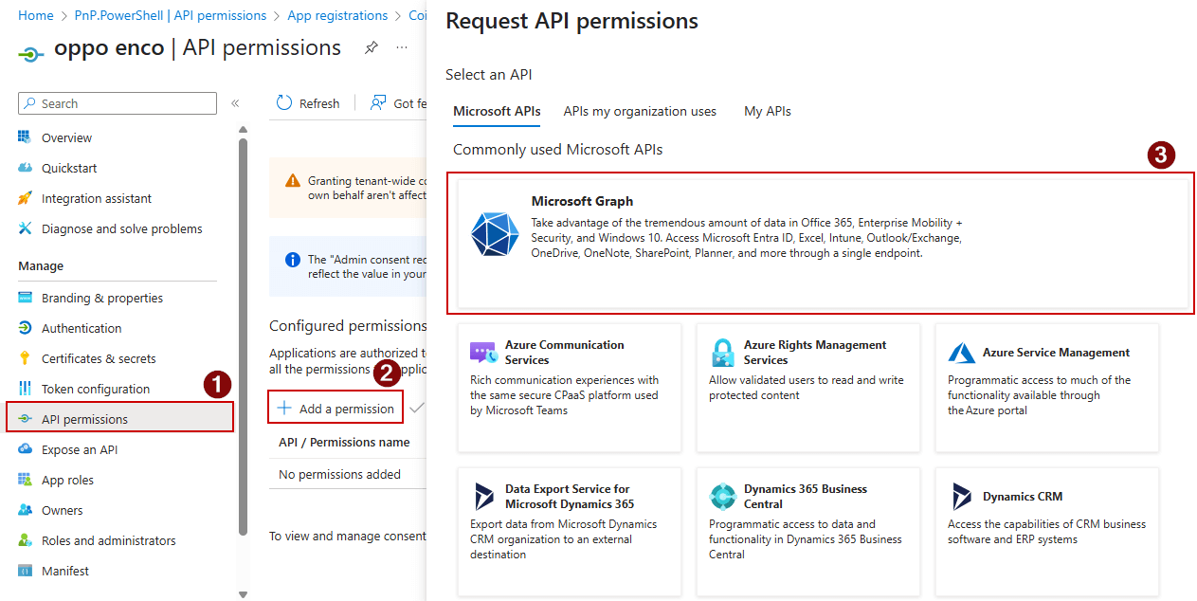Click the Got feedback icon
The image size is (1197, 601).
[379, 102]
